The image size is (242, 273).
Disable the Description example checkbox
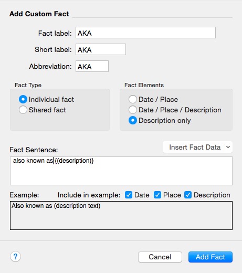pos(188,195)
